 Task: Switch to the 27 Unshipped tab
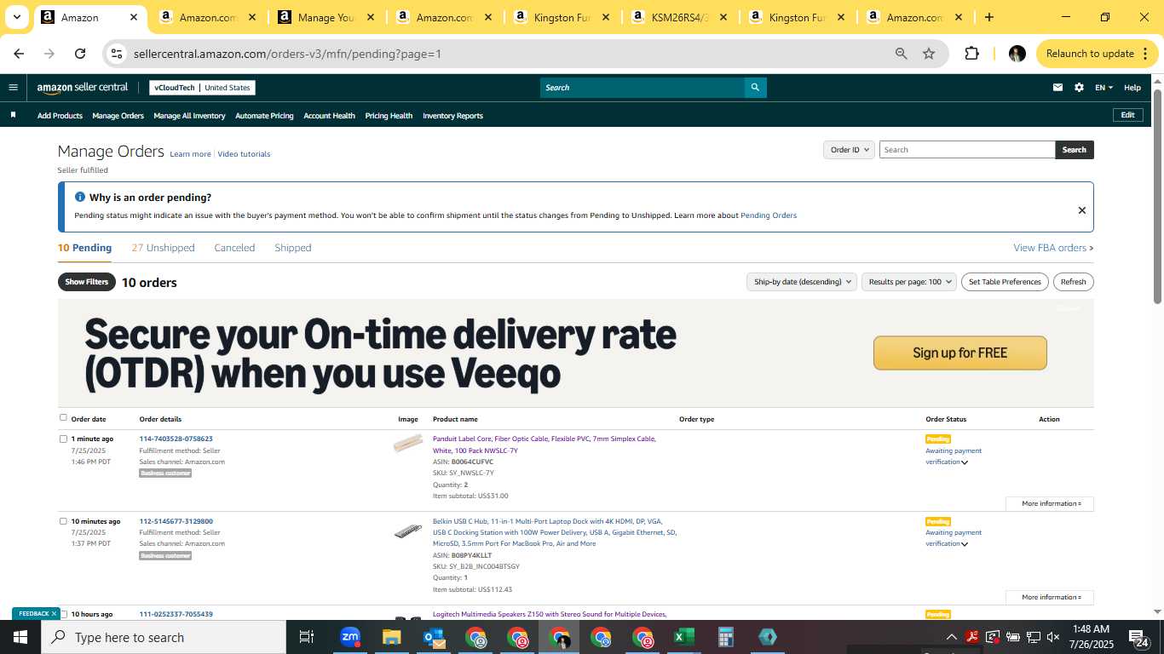pos(163,248)
